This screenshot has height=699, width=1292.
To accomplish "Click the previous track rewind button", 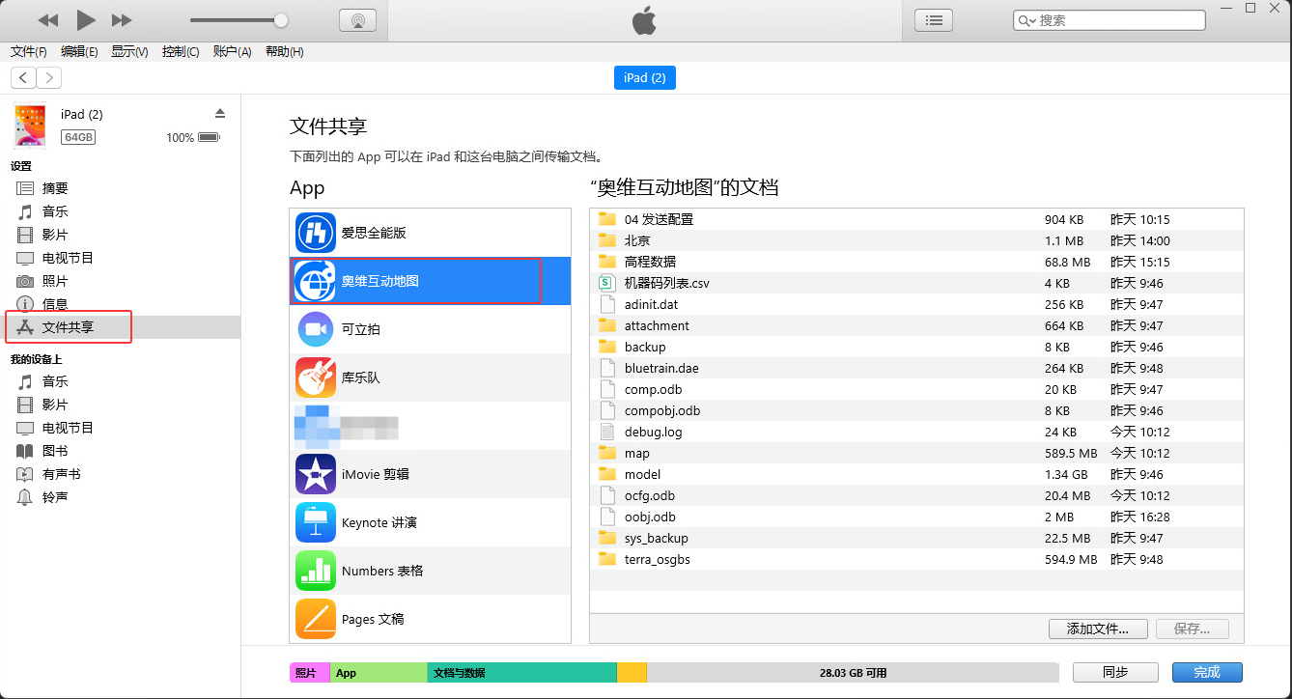I will (x=48, y=20).
